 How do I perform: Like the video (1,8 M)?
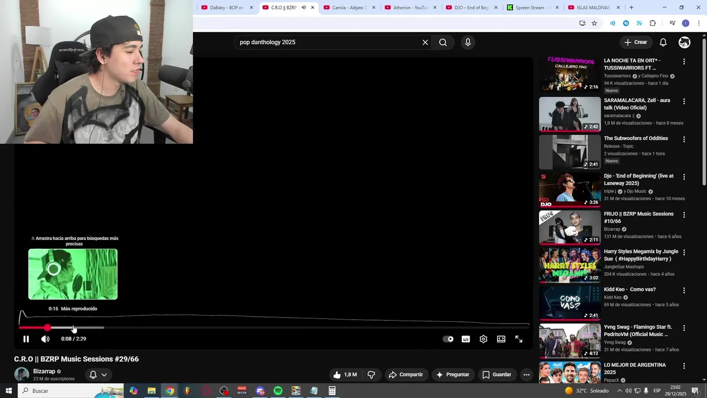tap(345, 374)
